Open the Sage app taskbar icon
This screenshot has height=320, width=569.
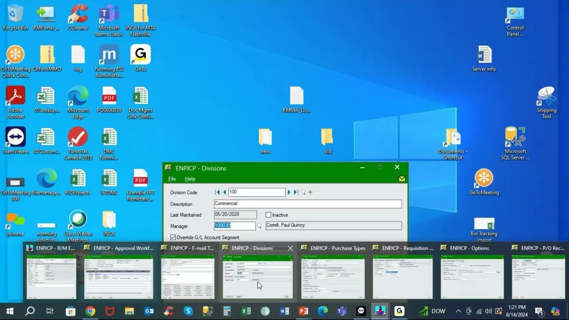coord(380,311)
